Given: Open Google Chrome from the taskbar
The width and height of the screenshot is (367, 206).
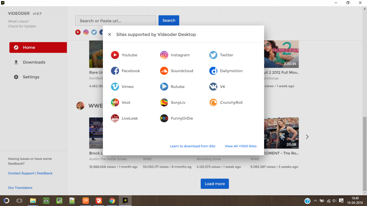Looking at the screenshot, I should pos(112,201).
